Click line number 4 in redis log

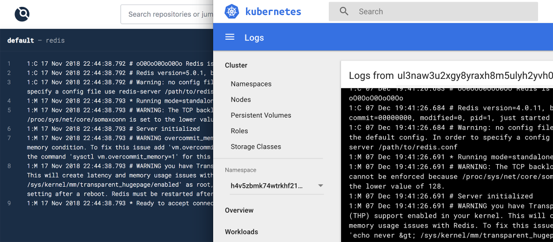[x=9, y=101]
